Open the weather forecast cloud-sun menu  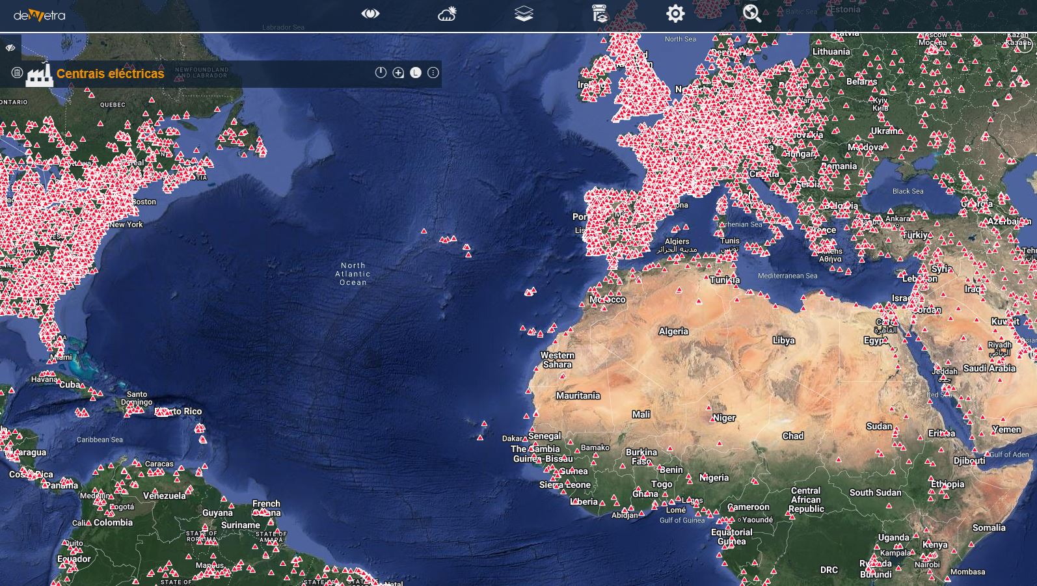tap(447, 14)
